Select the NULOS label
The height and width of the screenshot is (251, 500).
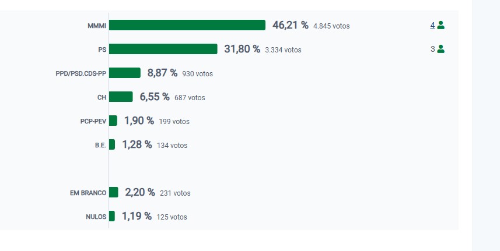(x=96, y=217)
